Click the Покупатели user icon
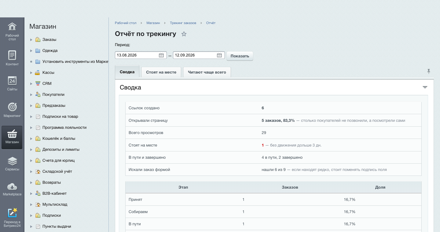 [38, 95]
